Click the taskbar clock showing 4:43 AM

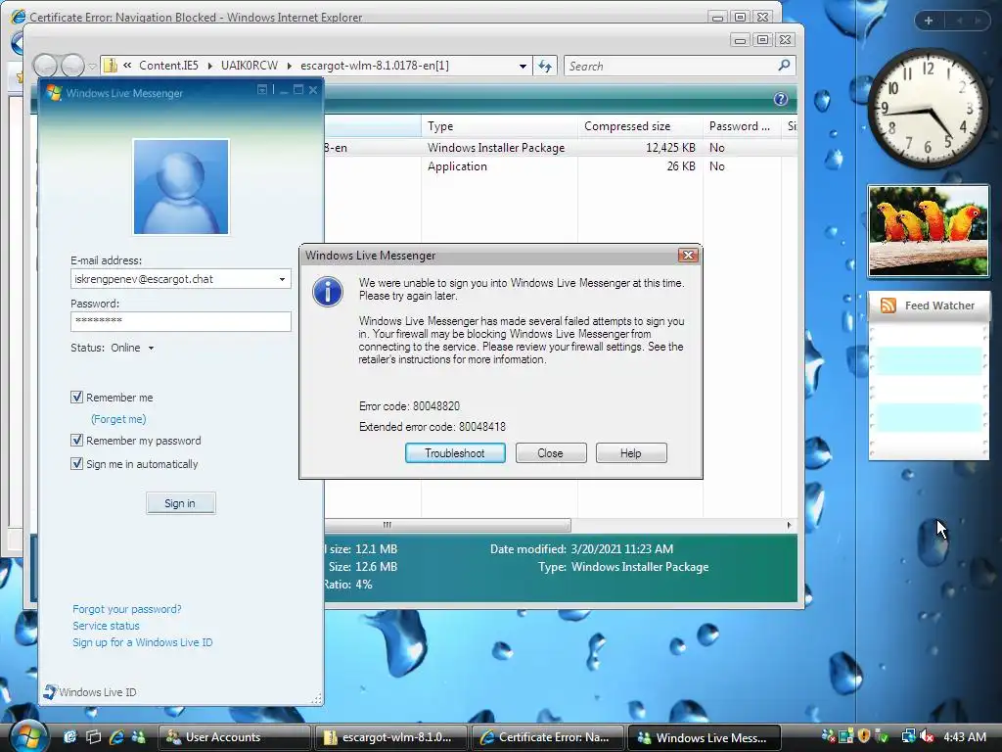coord(964,737)
